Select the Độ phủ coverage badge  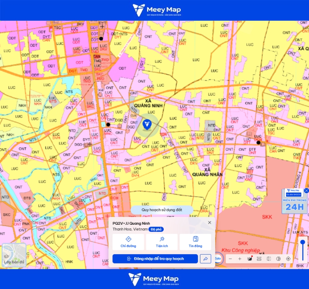tap(156, 229)
